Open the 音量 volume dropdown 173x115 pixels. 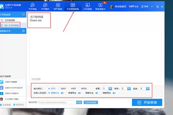110,88
